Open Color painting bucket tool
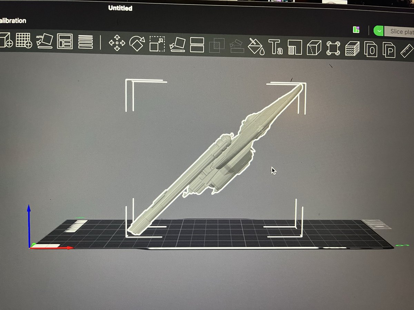This screenshot has height=310, width=414. click(256, 46)
